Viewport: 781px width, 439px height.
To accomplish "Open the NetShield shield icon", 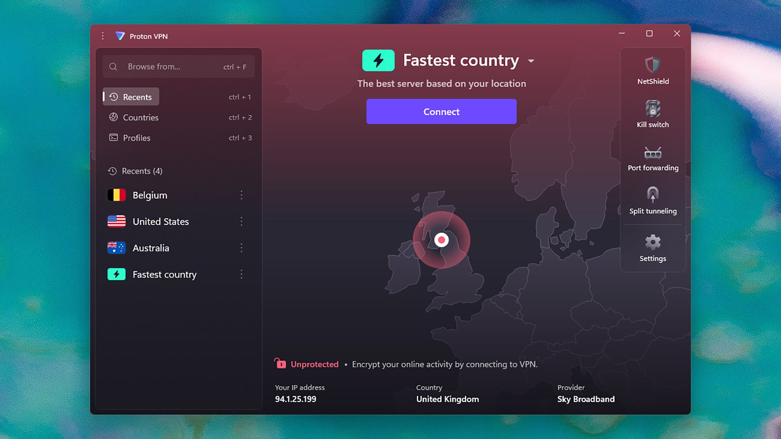I will tap(653, 65).
